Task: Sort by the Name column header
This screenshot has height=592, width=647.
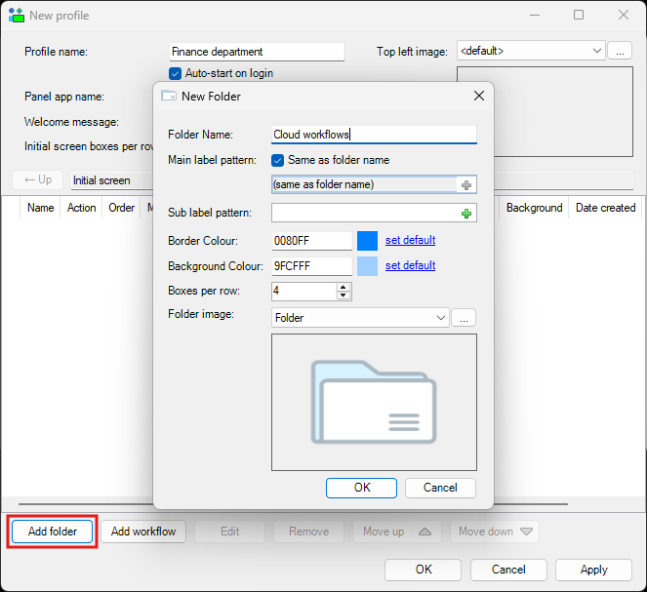Action: tap(40, 208)
